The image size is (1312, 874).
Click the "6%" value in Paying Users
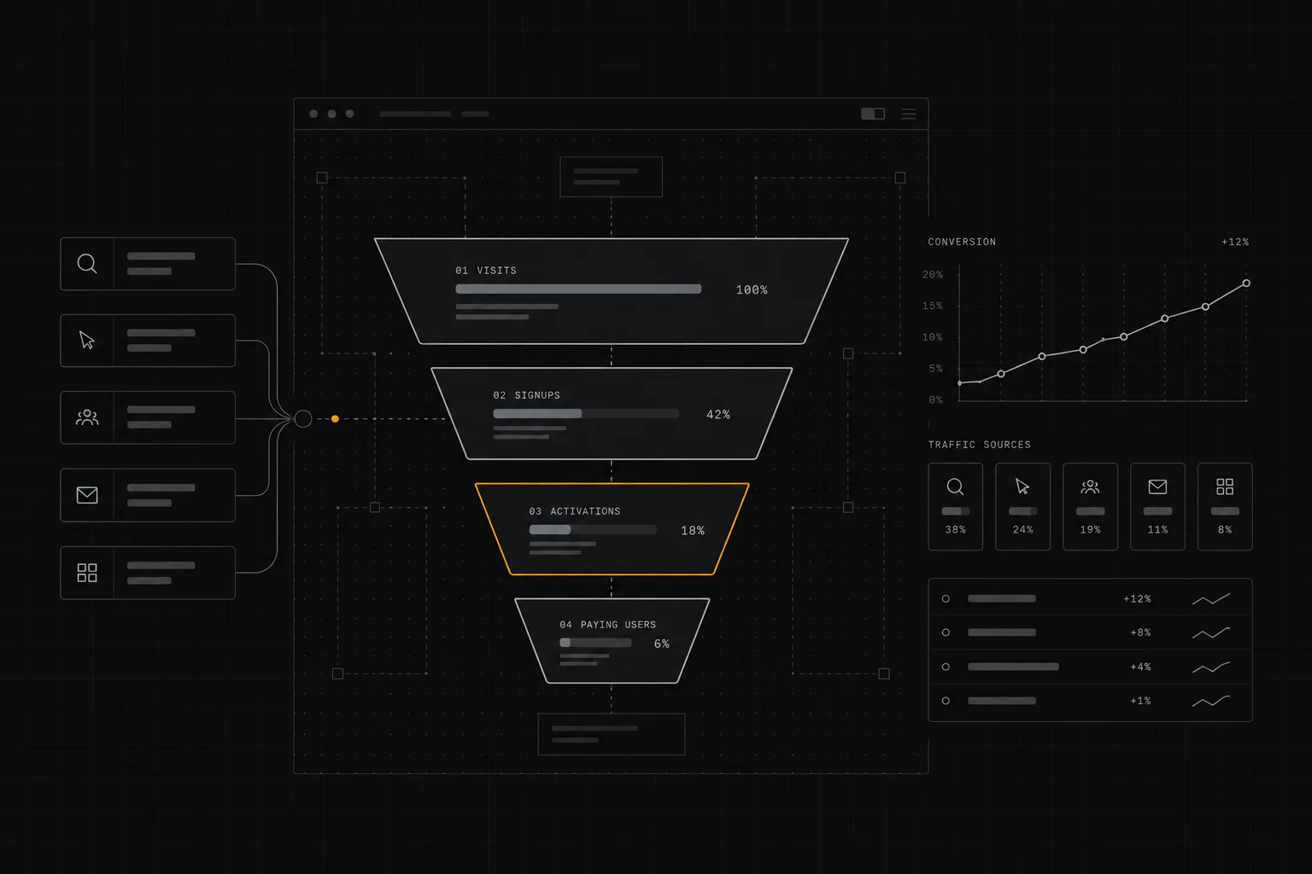click(662, 644)
